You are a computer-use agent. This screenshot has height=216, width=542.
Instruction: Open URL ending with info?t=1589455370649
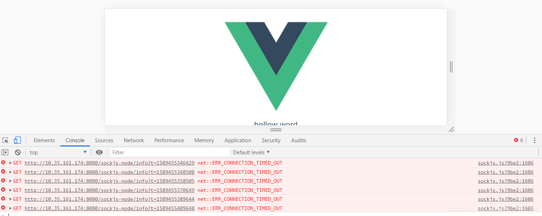pos(109,190)
